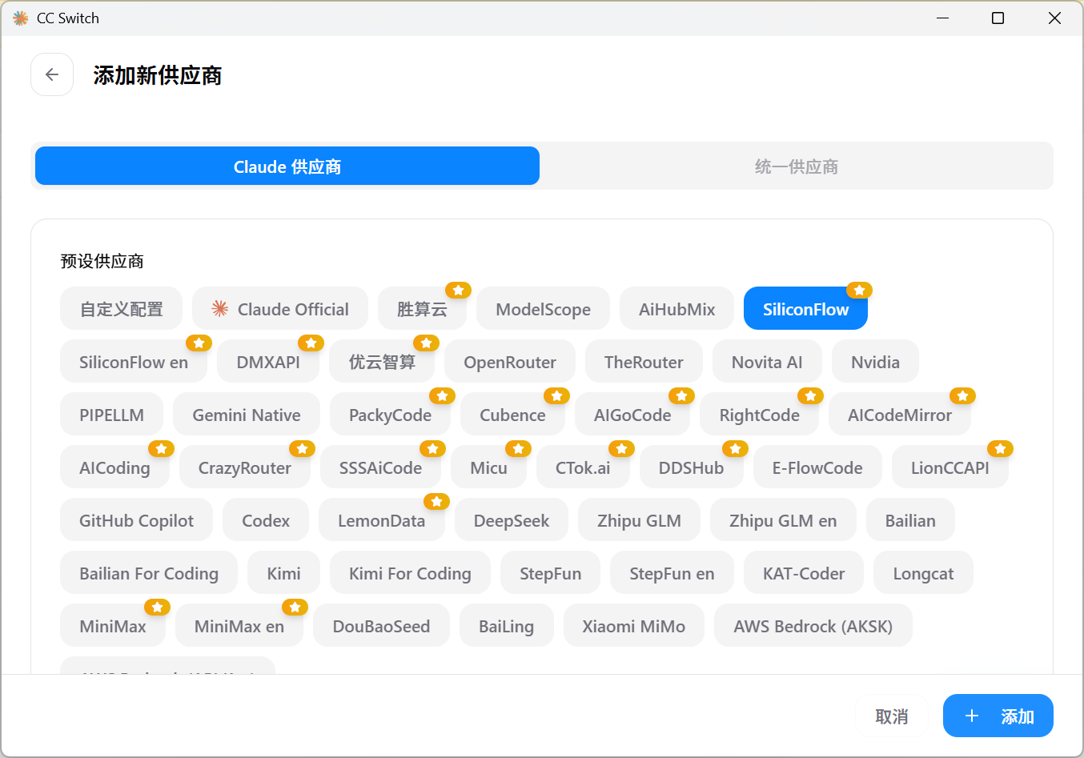Select DMXAPI provider
Viewport: 1084px width, 758px height.
coord(268,361)
